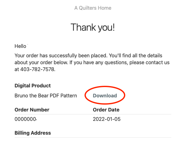Click the Bruno the Bear PDF Pattern text
Viewport: 186px width, 150px height.
[x=46, y=96]
